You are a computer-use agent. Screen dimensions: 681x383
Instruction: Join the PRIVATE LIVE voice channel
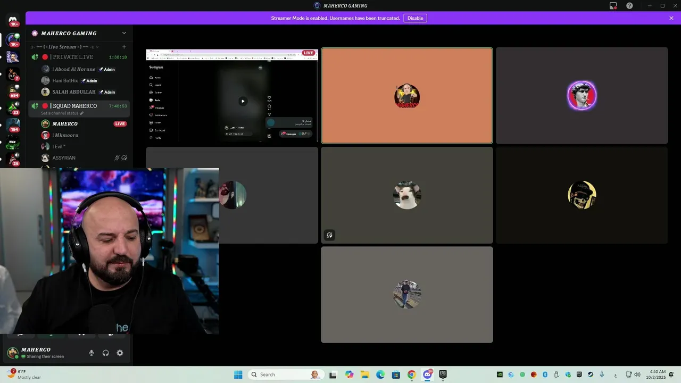point(79,57)
